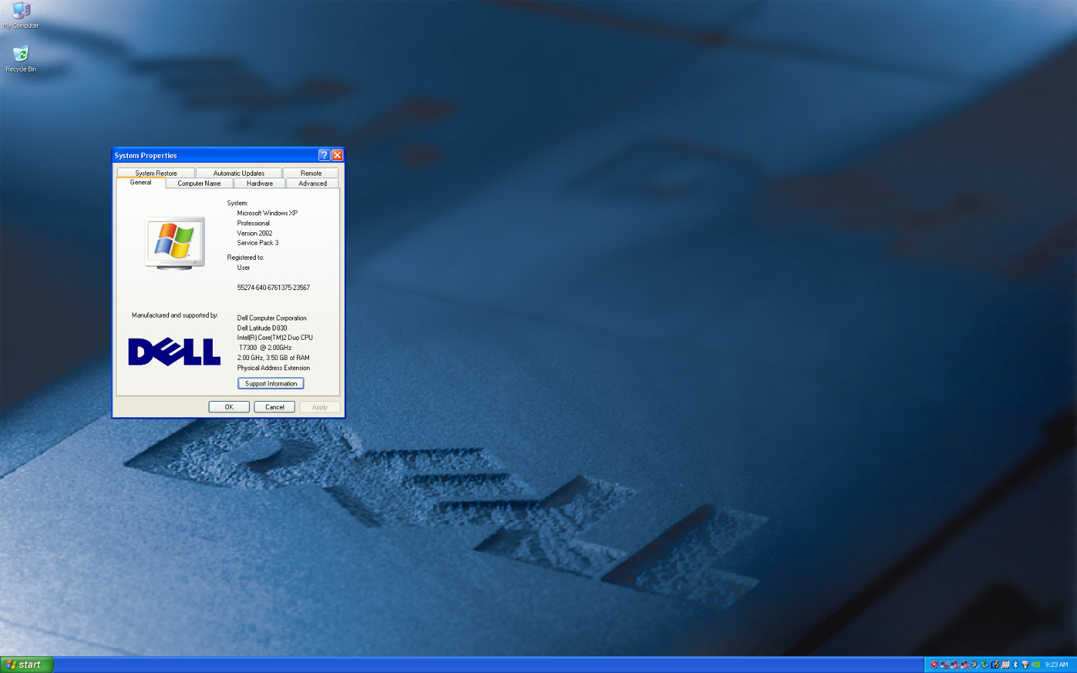This screenshot has height=673, width=1077.
Task: Click the "Service Pack 3" text
Action: 258,243
